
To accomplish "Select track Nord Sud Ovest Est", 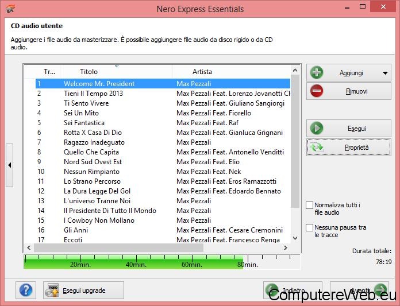I will coord(163,162).
